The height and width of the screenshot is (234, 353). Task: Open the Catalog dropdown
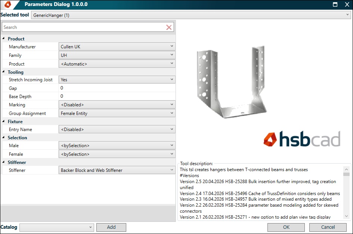(x=57, y=227)
